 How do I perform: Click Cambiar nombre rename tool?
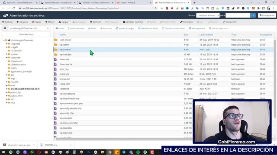[x=133, y=22]
